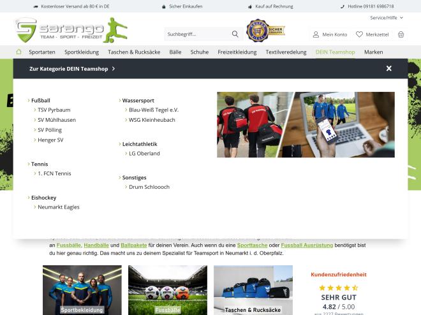Open Merkzettel wishlist heart icon

[360, 34]
